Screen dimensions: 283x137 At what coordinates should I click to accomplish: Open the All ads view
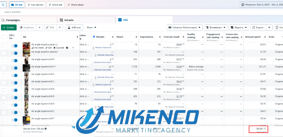point(17,5)
